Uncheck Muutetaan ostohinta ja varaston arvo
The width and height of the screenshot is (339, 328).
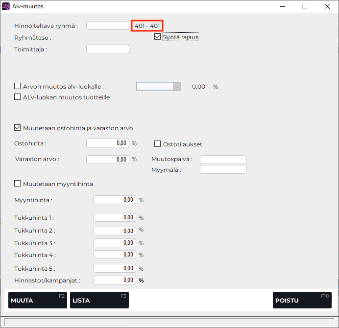[x=18, y=128]
